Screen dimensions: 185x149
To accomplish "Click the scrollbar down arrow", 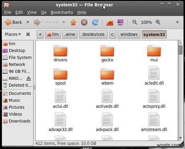I will click(180, 138).
